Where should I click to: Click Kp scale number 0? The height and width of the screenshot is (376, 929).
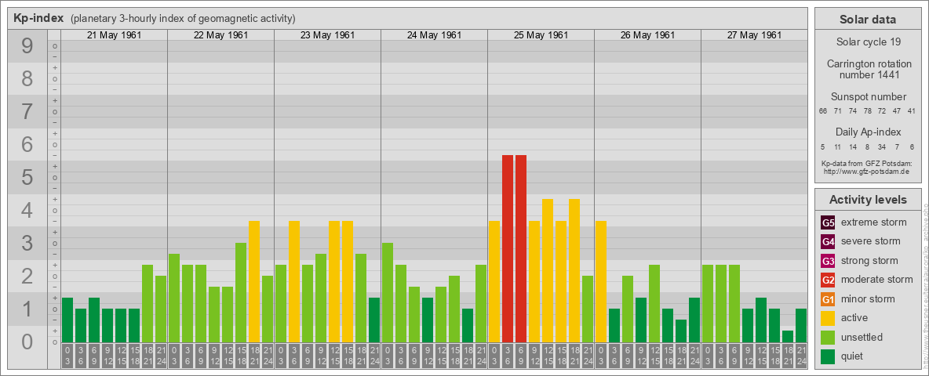coord(27,342)
